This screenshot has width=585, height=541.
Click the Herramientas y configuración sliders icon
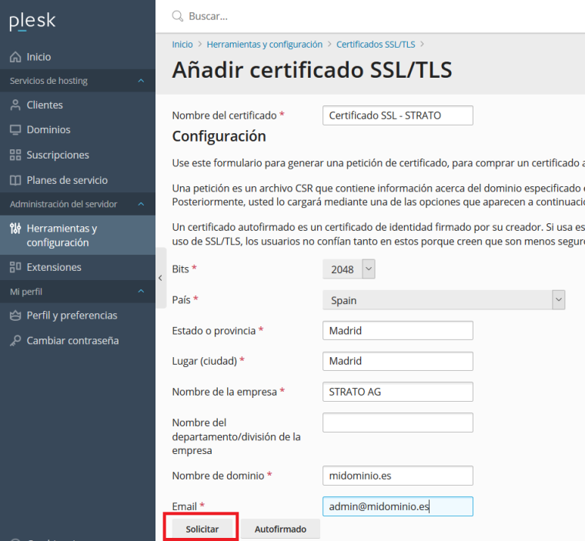[x=15, y=229]
